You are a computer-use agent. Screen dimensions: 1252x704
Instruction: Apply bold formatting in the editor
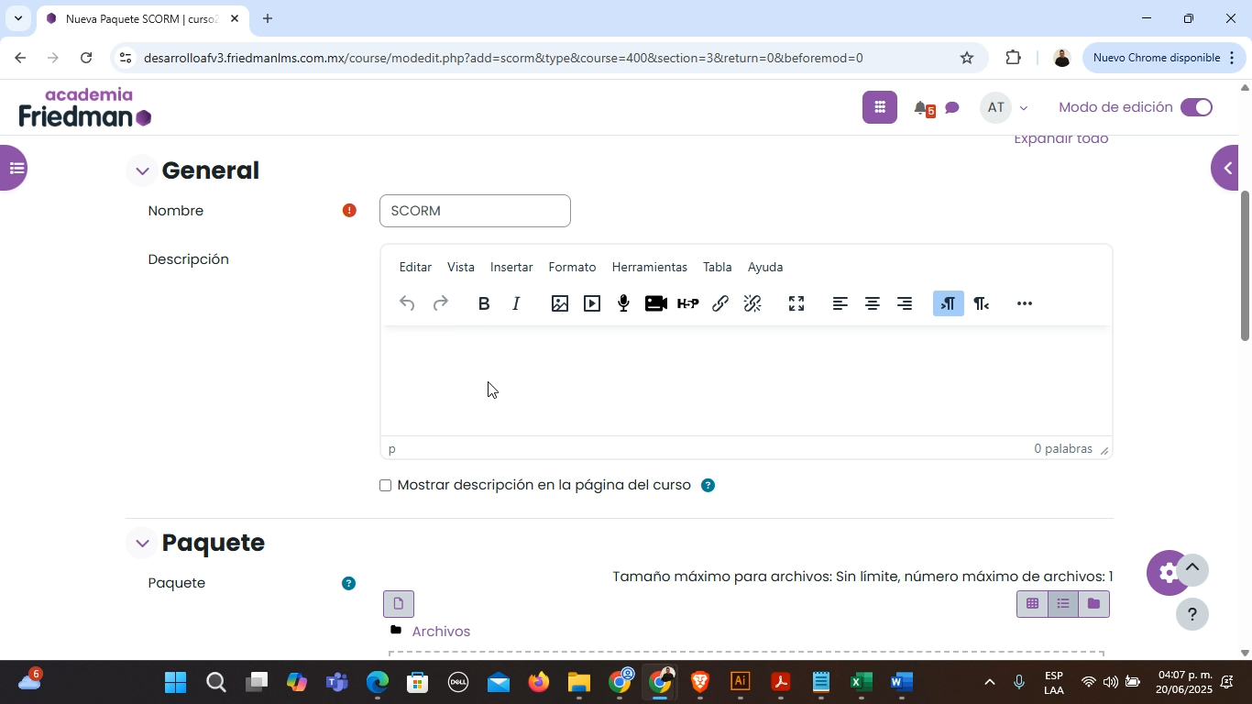[484, 303]
